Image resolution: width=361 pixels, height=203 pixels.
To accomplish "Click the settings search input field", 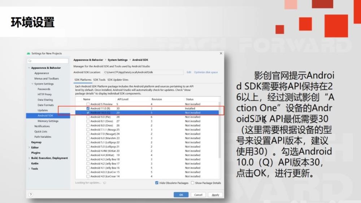I will tap(48, 61).
